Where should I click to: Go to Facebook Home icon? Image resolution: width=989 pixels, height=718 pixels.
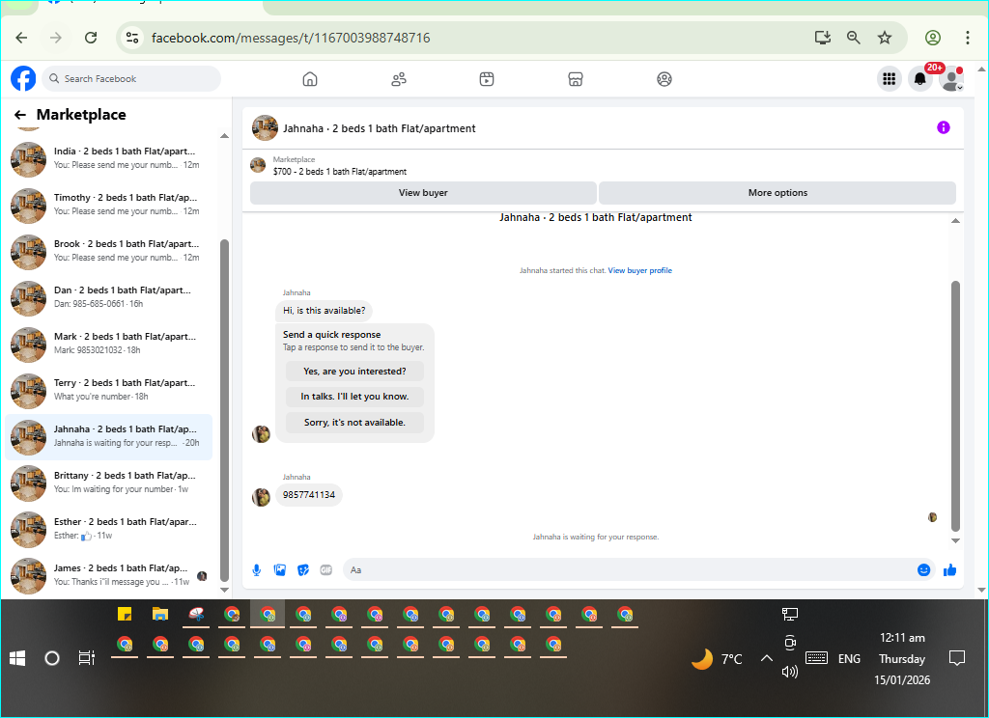click(310, 79)
